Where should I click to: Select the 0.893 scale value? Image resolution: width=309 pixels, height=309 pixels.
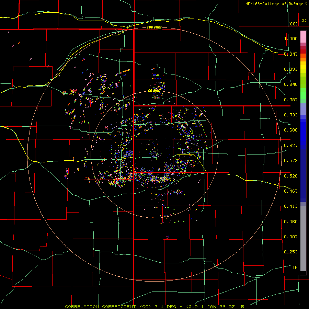coord(291,69)
